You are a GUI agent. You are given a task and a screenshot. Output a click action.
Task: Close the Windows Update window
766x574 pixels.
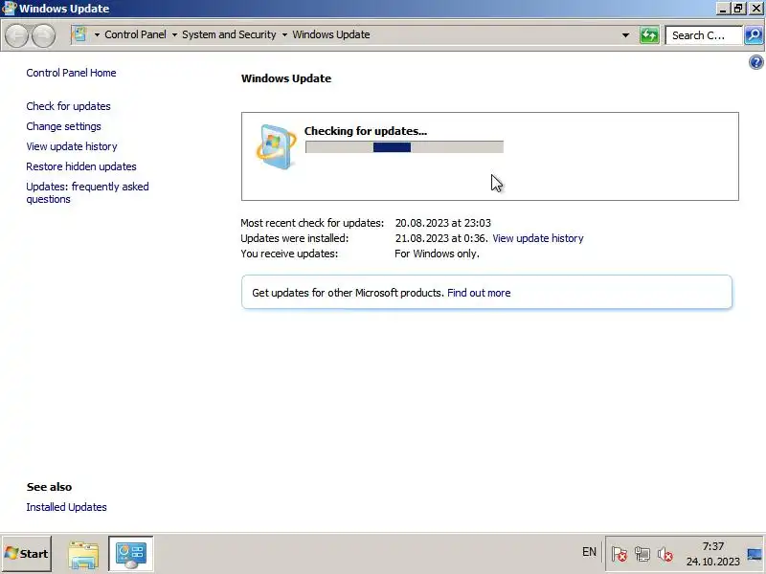coord(755,9)
